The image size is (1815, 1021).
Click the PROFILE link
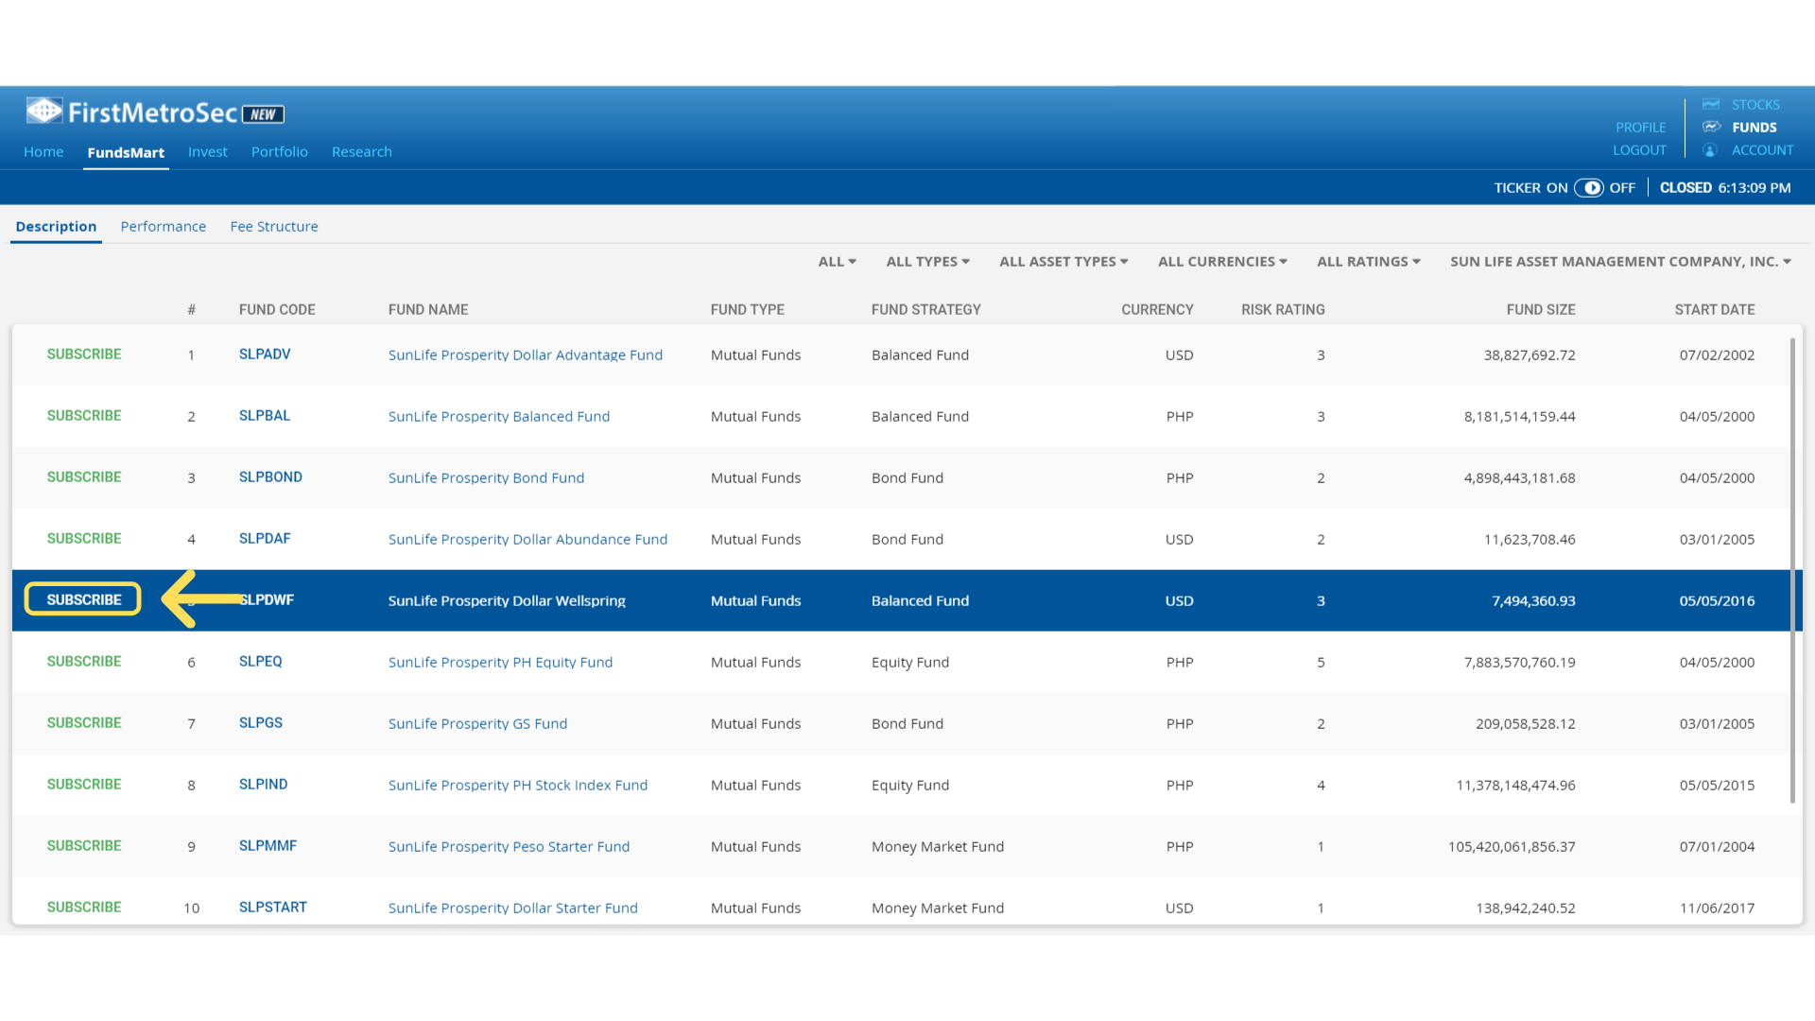(1640, 128)
